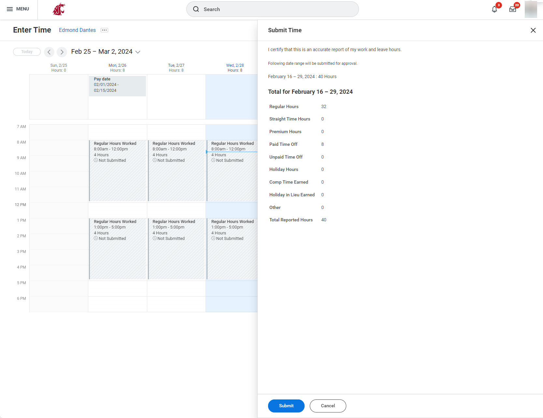
Task: Open the notification bell
Action: (x=494, y=9)
